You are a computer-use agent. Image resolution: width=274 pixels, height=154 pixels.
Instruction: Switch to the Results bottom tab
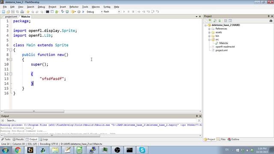(x=18, y=139)
